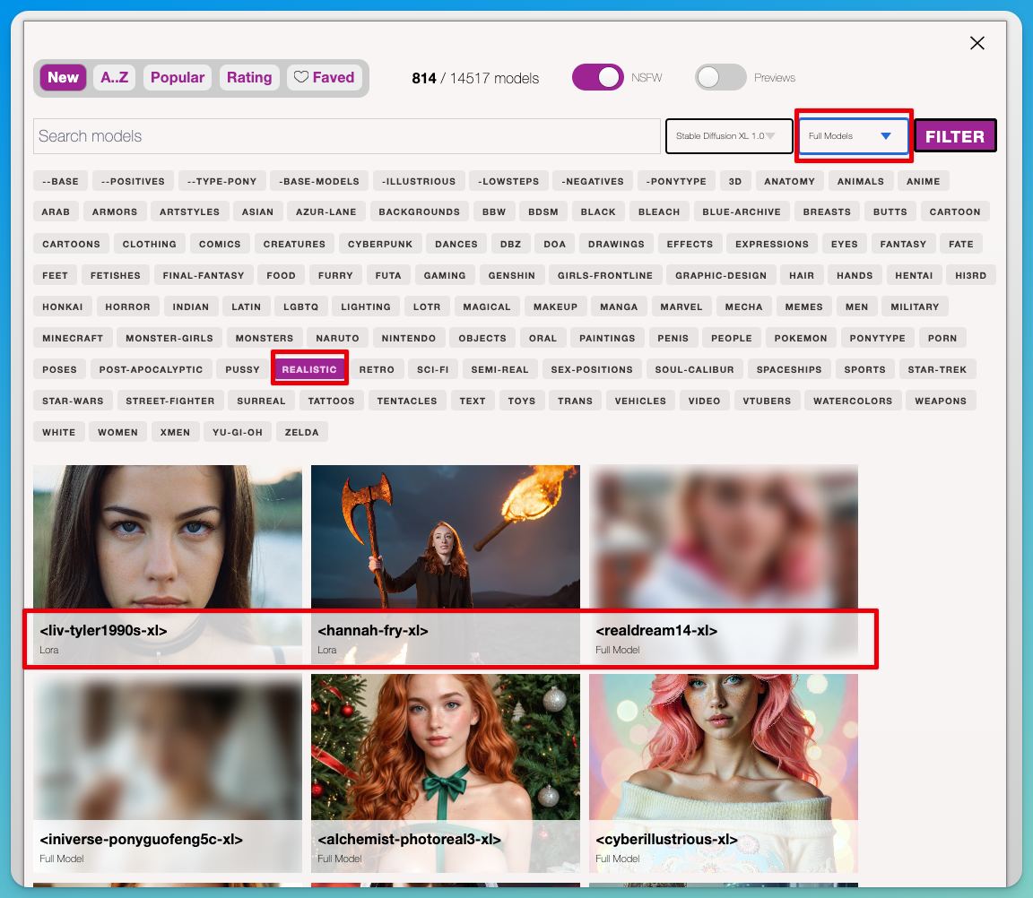Select the Faved heart filter
The width and height of the screenshot is (1033, 898).
[x=325, y=78]
